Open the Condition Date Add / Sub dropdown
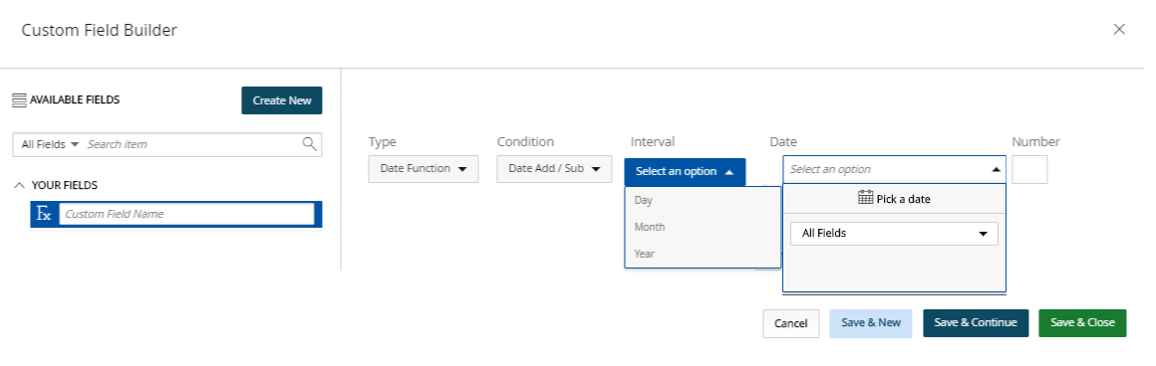This screenshot has height=366, width=1156. [554, 169]
